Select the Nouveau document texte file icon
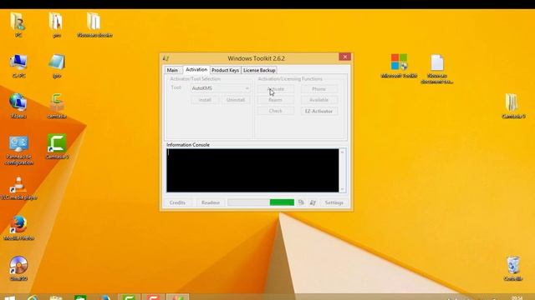This screenshot has height=300, width=535. coord(436,69)
